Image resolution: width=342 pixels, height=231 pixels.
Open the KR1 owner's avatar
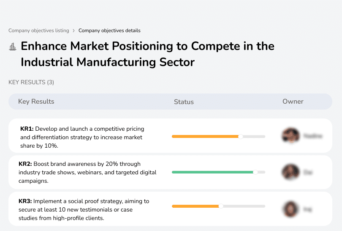coord(290,136)
